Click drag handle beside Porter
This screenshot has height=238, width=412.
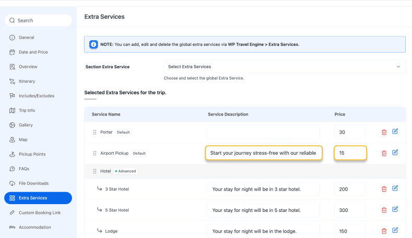(x=95, y=132)
